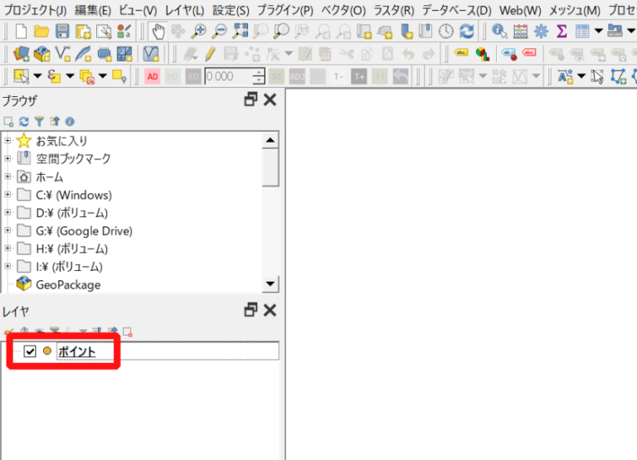This screenshot has height=460, width=637.
Task: Click the Save Project floppy disk icon
Action: (62, 31)
